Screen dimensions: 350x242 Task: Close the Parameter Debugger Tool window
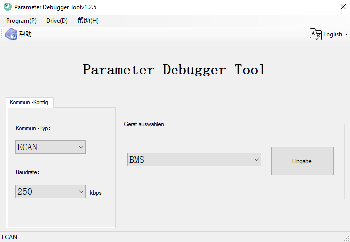(343, 7)
